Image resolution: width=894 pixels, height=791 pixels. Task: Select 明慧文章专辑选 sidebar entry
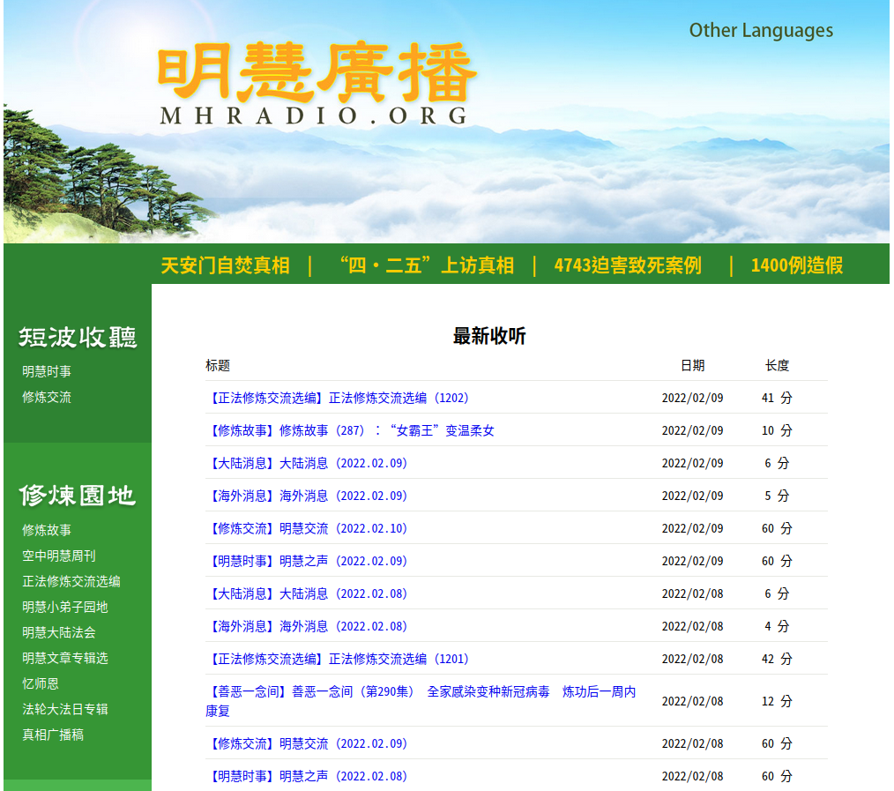[65, 659]
